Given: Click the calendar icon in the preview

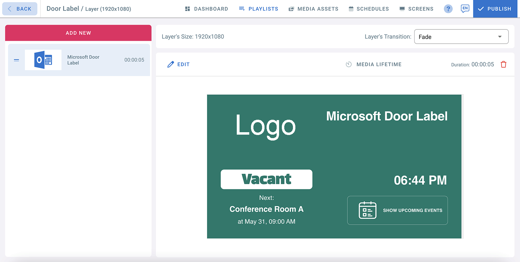Looking at the screenshot, I should point(367,210).
